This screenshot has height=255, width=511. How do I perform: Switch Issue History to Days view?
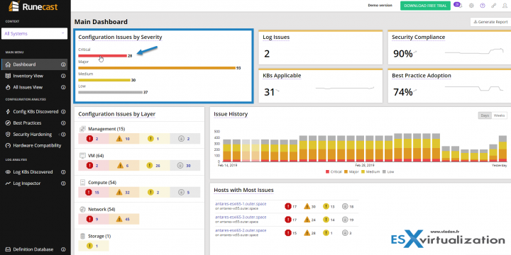(x=485, y=115)
